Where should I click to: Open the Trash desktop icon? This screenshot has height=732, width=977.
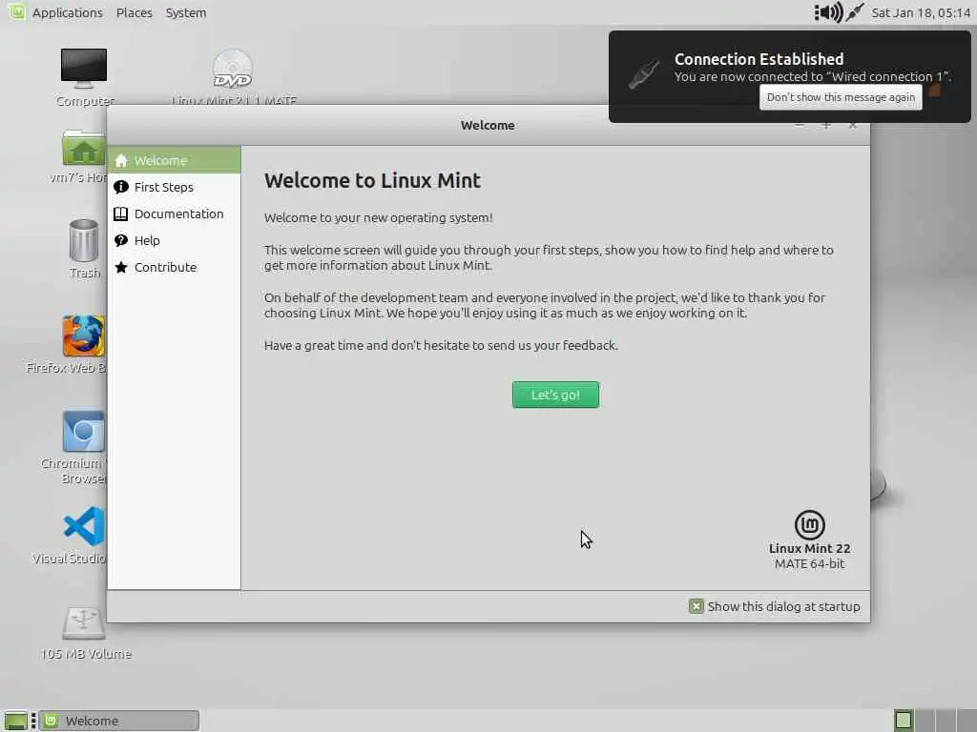[x=84, y=241]
